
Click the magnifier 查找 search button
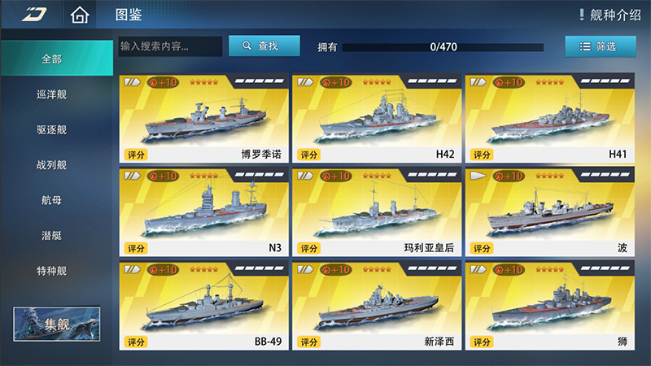point(264,46)
